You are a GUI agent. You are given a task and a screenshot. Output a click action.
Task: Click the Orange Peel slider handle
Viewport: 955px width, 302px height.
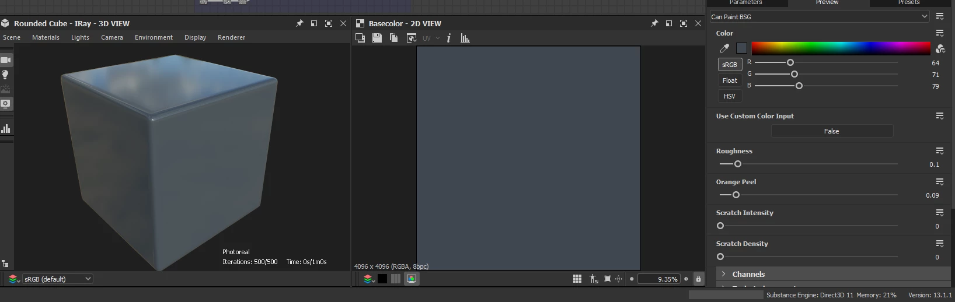click(x=736, y=195)
